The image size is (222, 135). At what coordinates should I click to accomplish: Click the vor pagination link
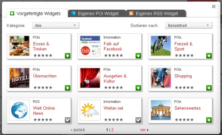144,130
